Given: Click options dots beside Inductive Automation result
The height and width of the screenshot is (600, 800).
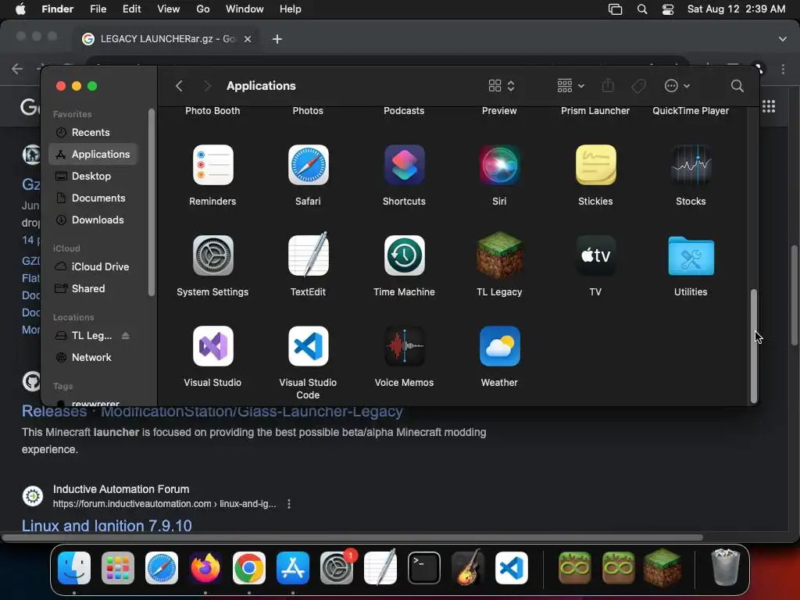Looking at the screenshot, I should tap(289, 504).
